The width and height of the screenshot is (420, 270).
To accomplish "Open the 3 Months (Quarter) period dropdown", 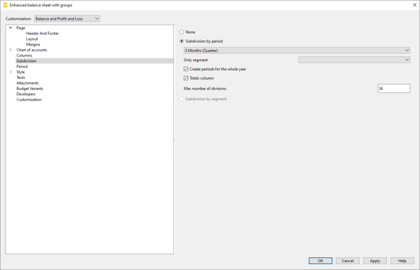I will coord(297,50).
